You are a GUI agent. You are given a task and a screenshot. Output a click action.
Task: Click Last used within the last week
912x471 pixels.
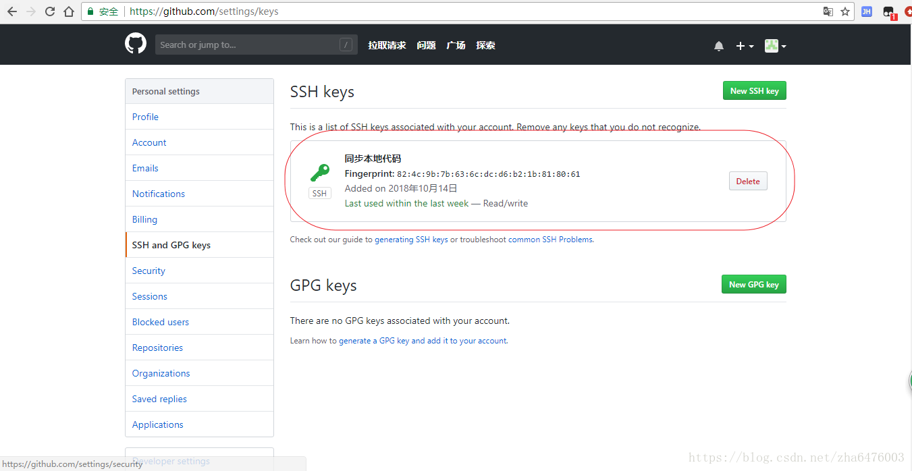(406, 203)
